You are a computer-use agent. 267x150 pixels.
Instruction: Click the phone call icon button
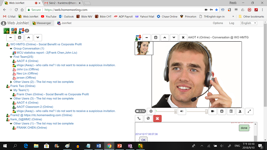click(139, 118)
